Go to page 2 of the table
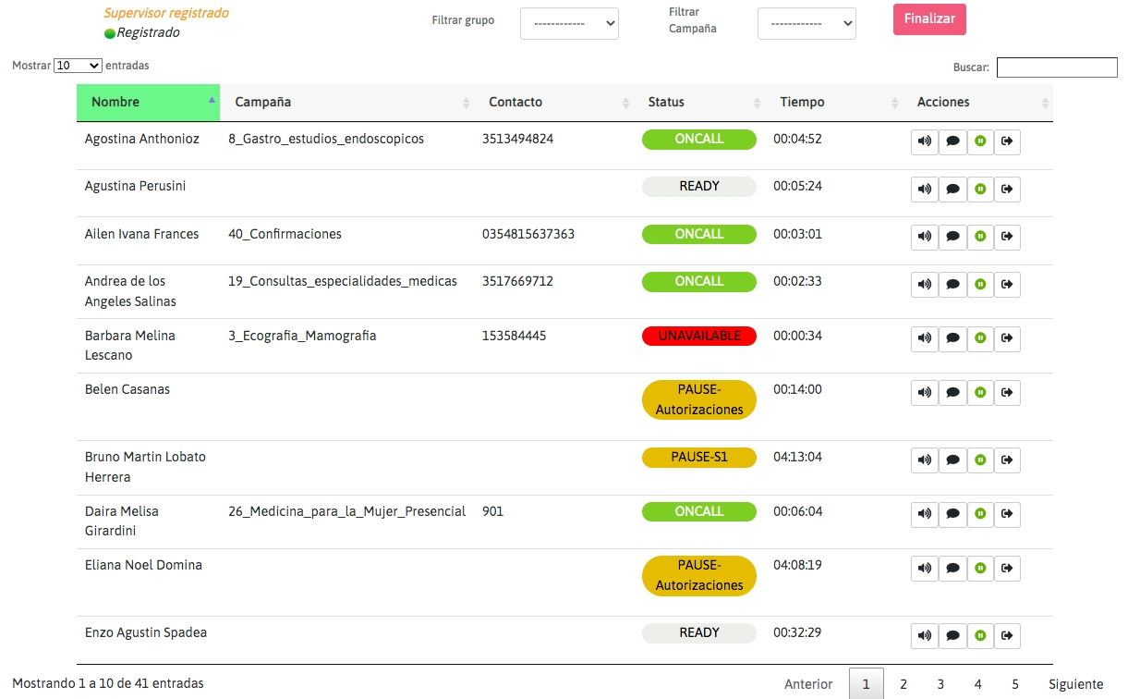The image size is (1128, 699). coord(903,684)
